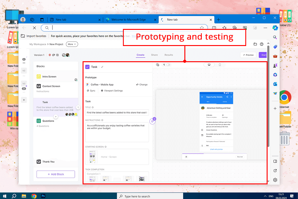The width and height of the screenshot is (298, 199).
Task: Switch to Welcome to Microsoft Edge tab
Action: [131, 20]
